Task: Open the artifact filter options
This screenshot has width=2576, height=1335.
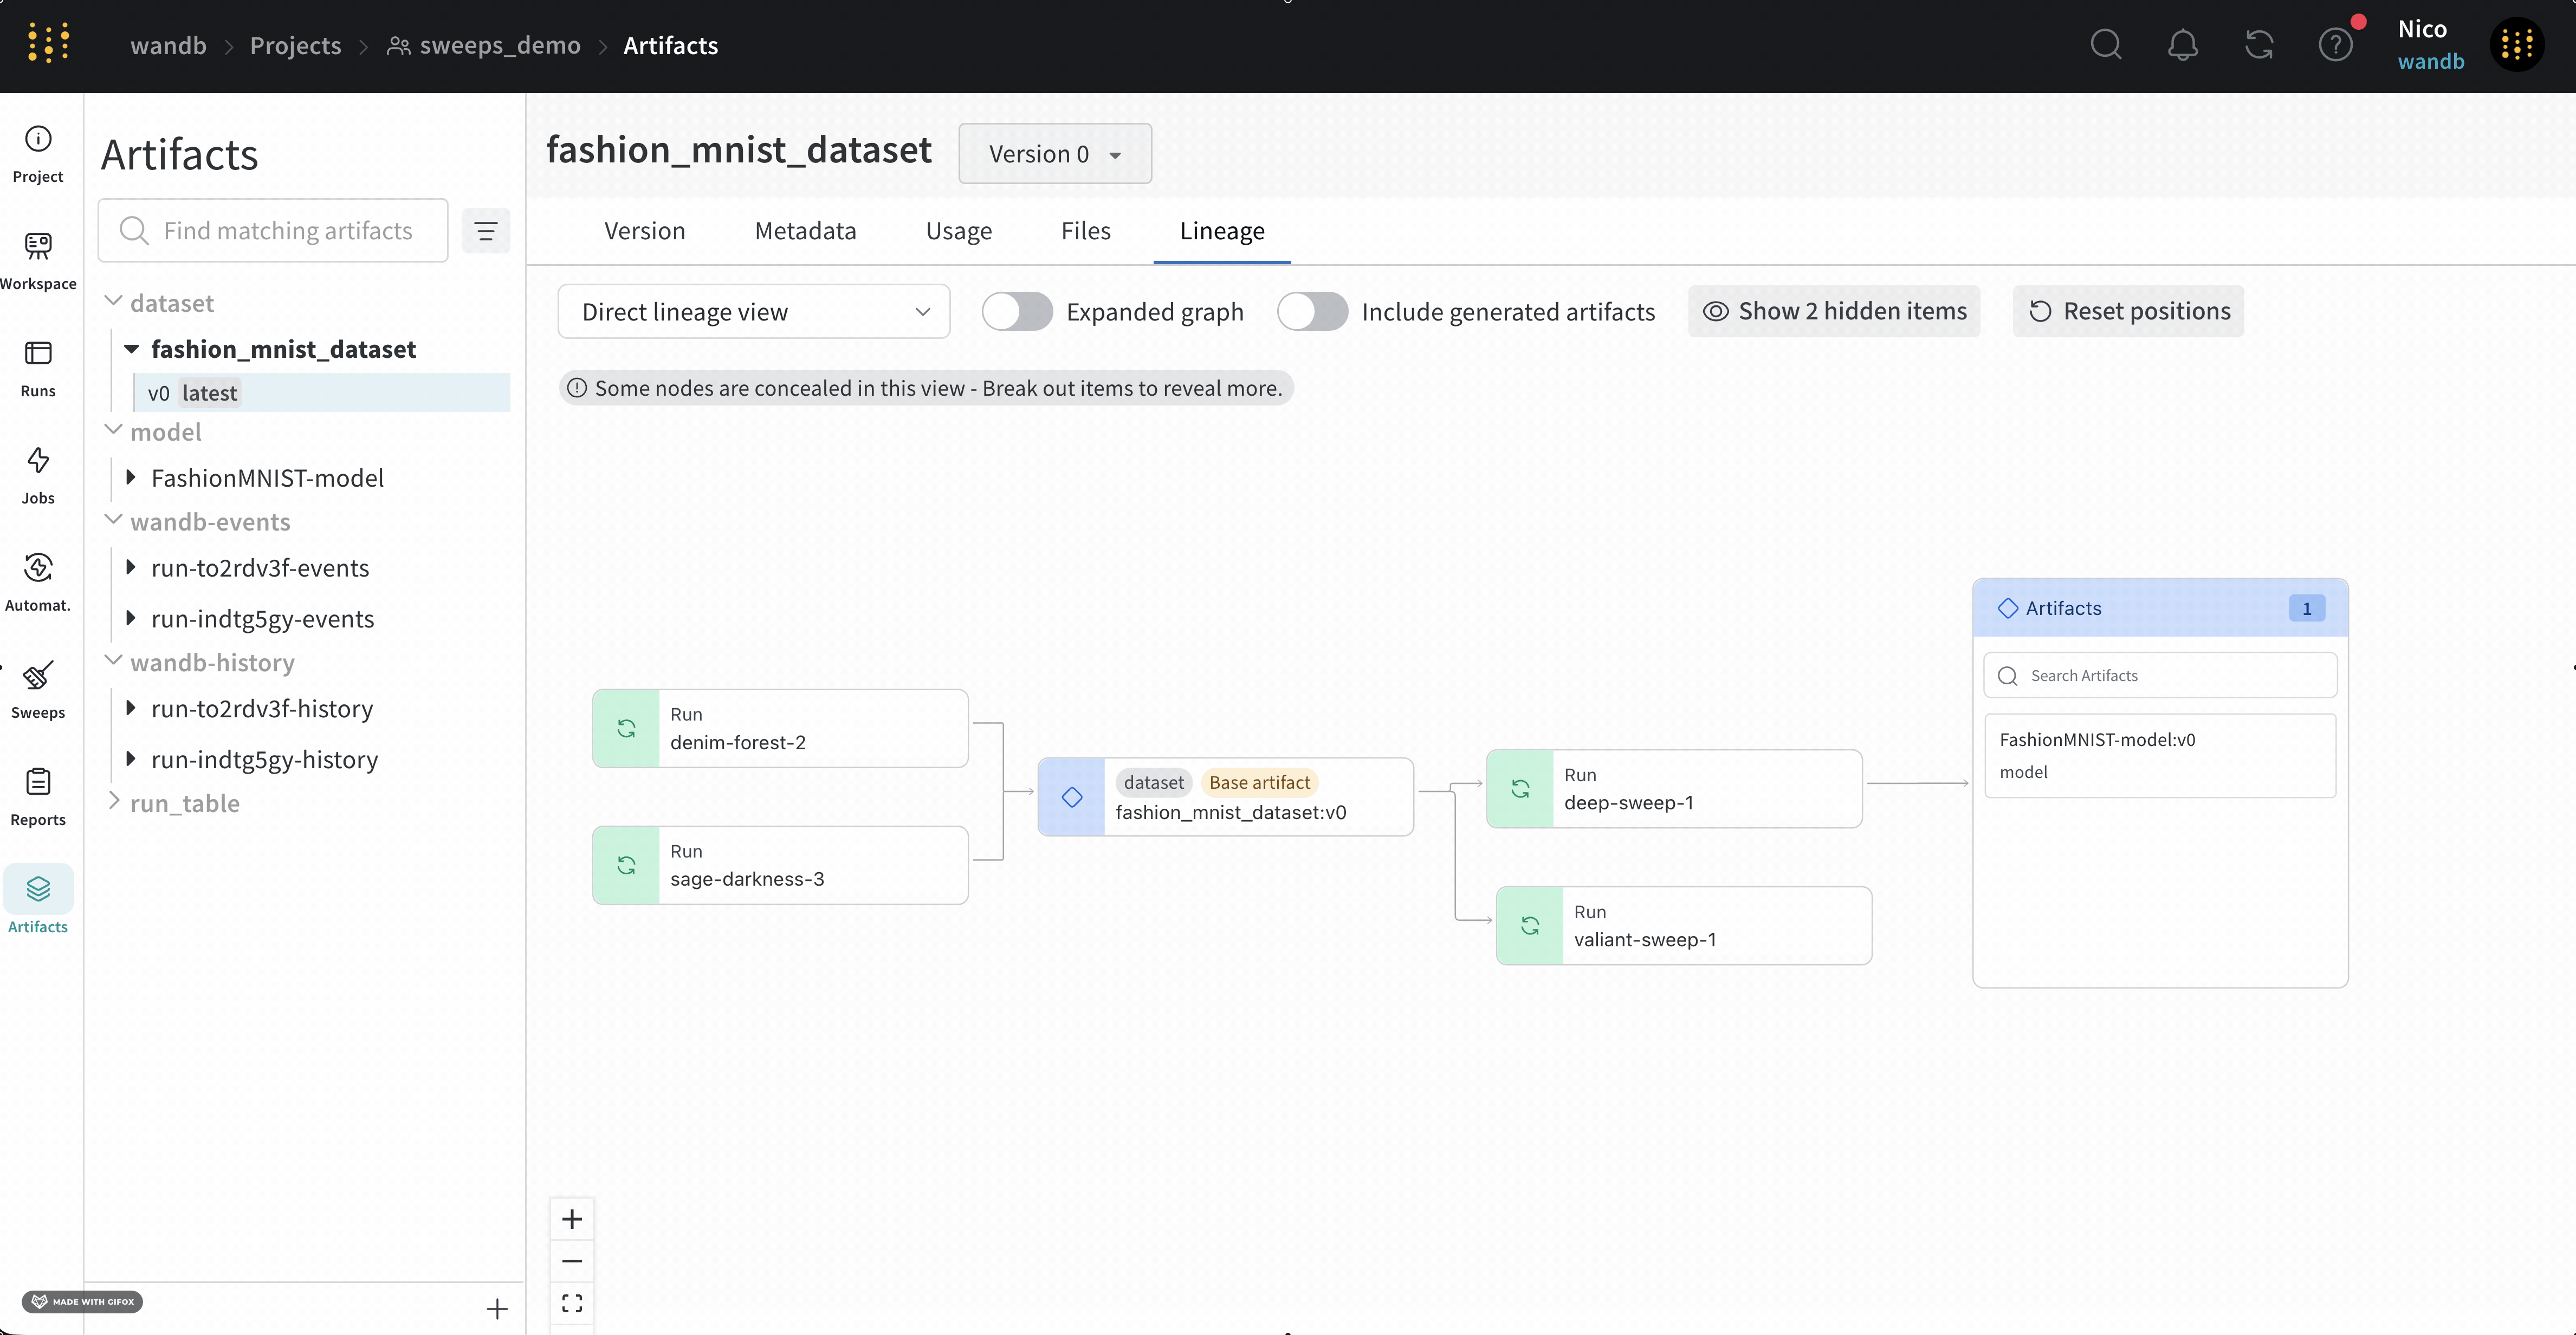Action: coord(486,230)
